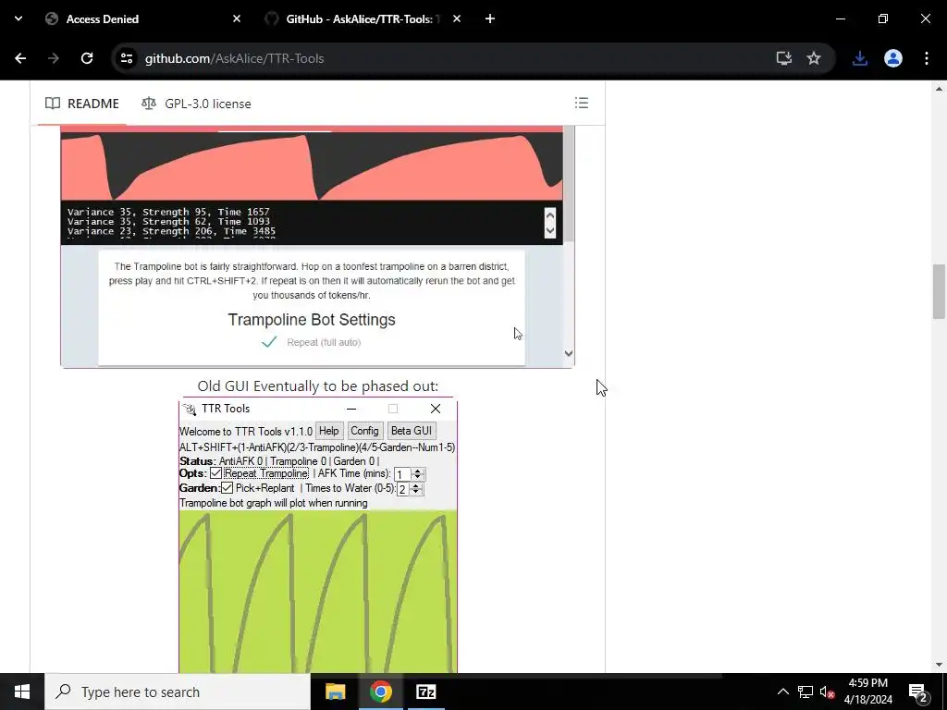Close the GitHub TTR-Tools tab
The height and width of the screenshot is (710, 947).
pos(457,18)
